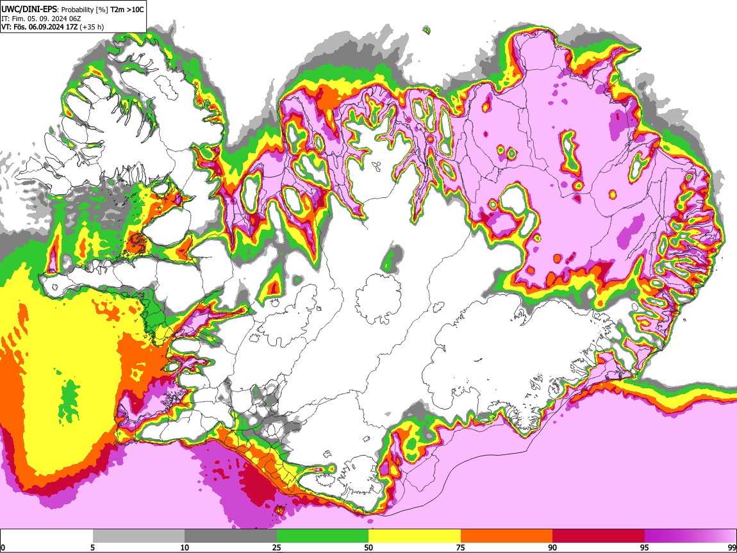
Task: Click the 'UWC/DINI-EPS' model title text
Action: [x=29, y=9]
